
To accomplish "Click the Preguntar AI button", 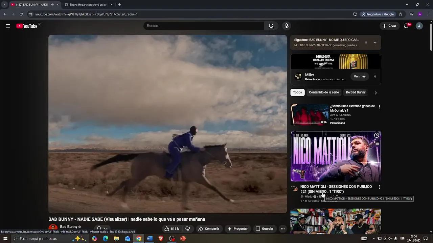I will pos(237,229).
